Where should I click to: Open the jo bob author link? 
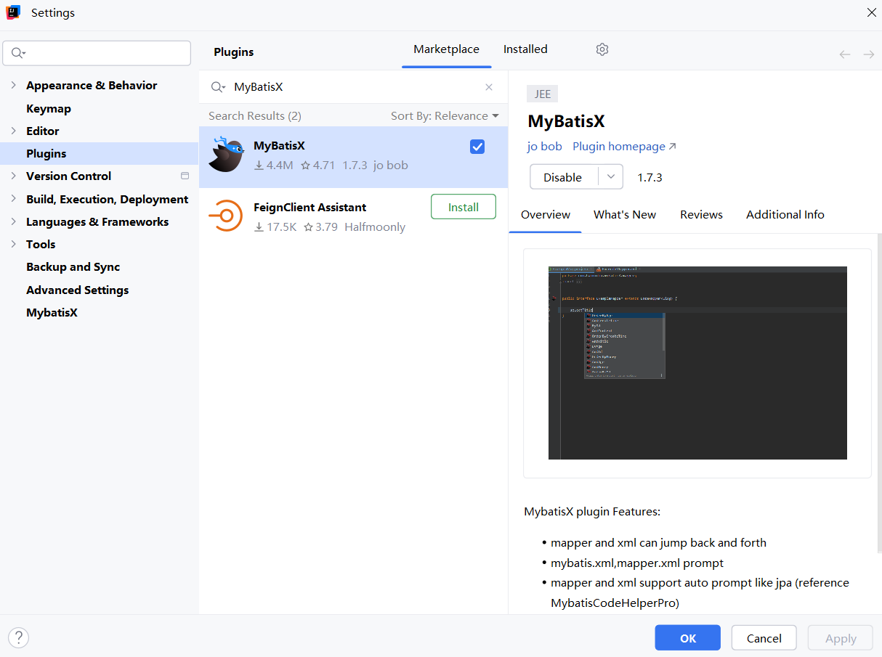point(545,147)
